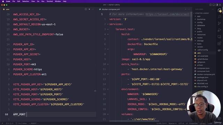The height and width of the screenshot is (125, 223).
Task: Expand the storage folder
Action: (200, 41)
